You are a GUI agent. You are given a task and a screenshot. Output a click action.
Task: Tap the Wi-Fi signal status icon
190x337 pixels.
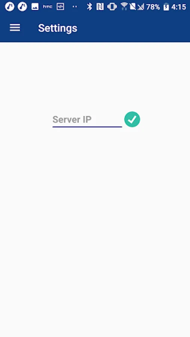[124, 6]
